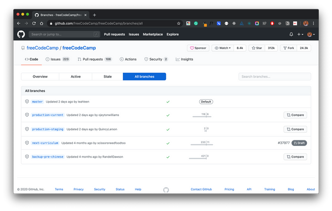The image size is (332, 211).
Task: Click the address bar URL
Action: point(98,23)
